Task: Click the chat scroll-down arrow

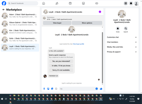Action: pos(102,84)
